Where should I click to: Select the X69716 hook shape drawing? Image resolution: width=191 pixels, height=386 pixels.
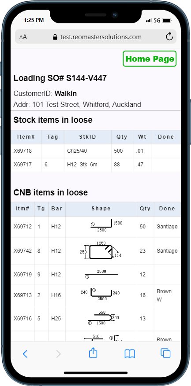pyautogui.click(x=103, y=318)
